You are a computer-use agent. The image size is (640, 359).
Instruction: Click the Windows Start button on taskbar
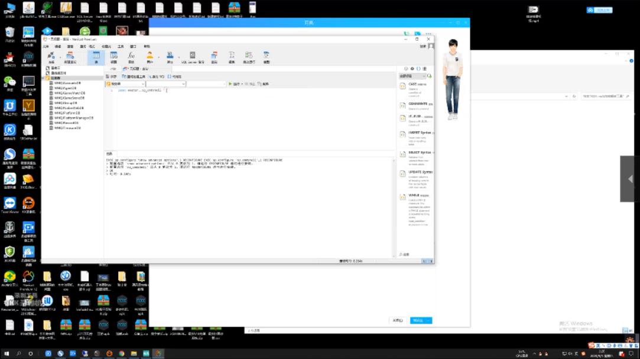(5, 354)
